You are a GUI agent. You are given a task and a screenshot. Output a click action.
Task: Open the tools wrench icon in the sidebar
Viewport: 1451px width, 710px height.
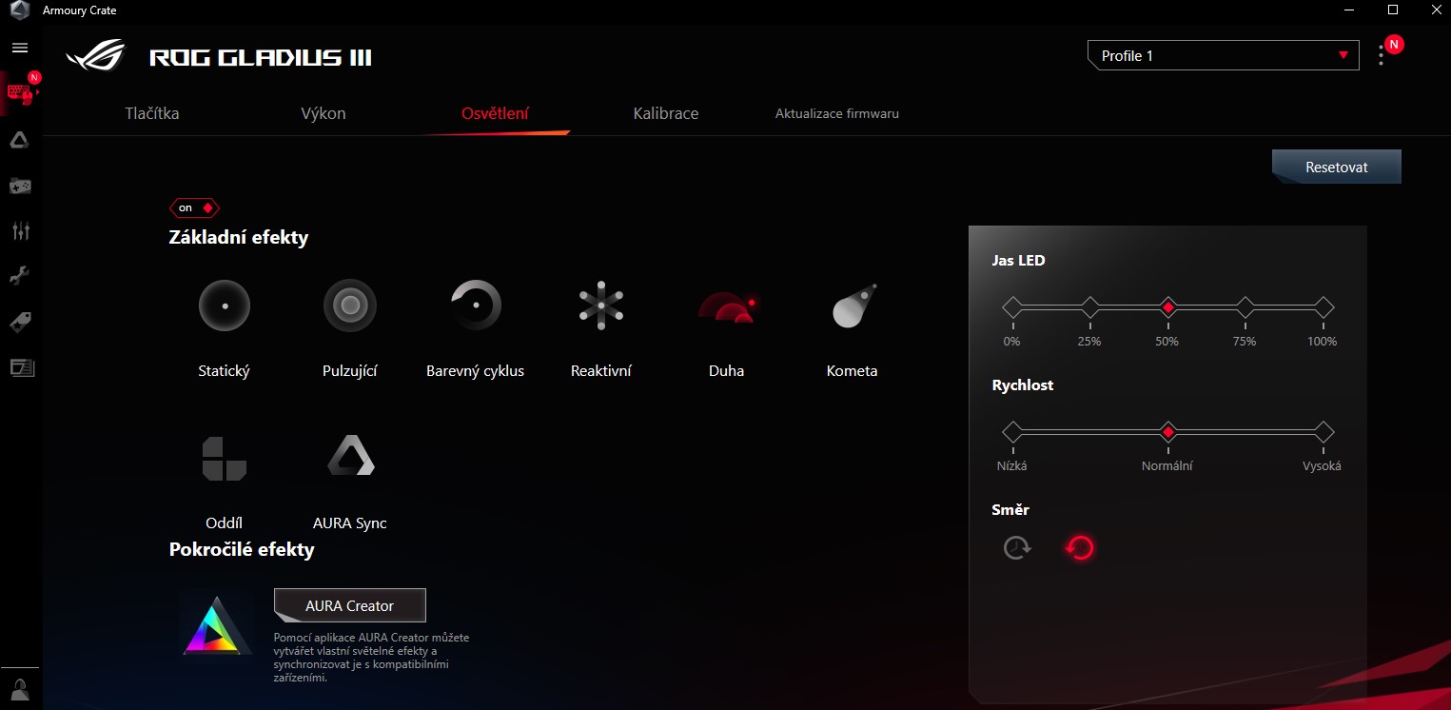pos(20,276)
